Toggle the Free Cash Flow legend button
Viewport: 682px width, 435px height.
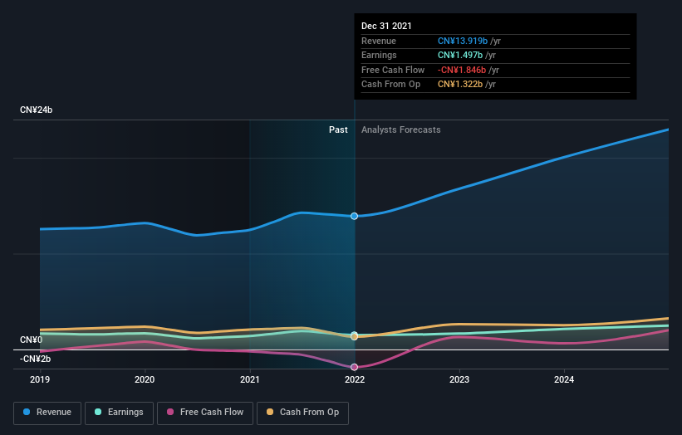pos(205,413)
